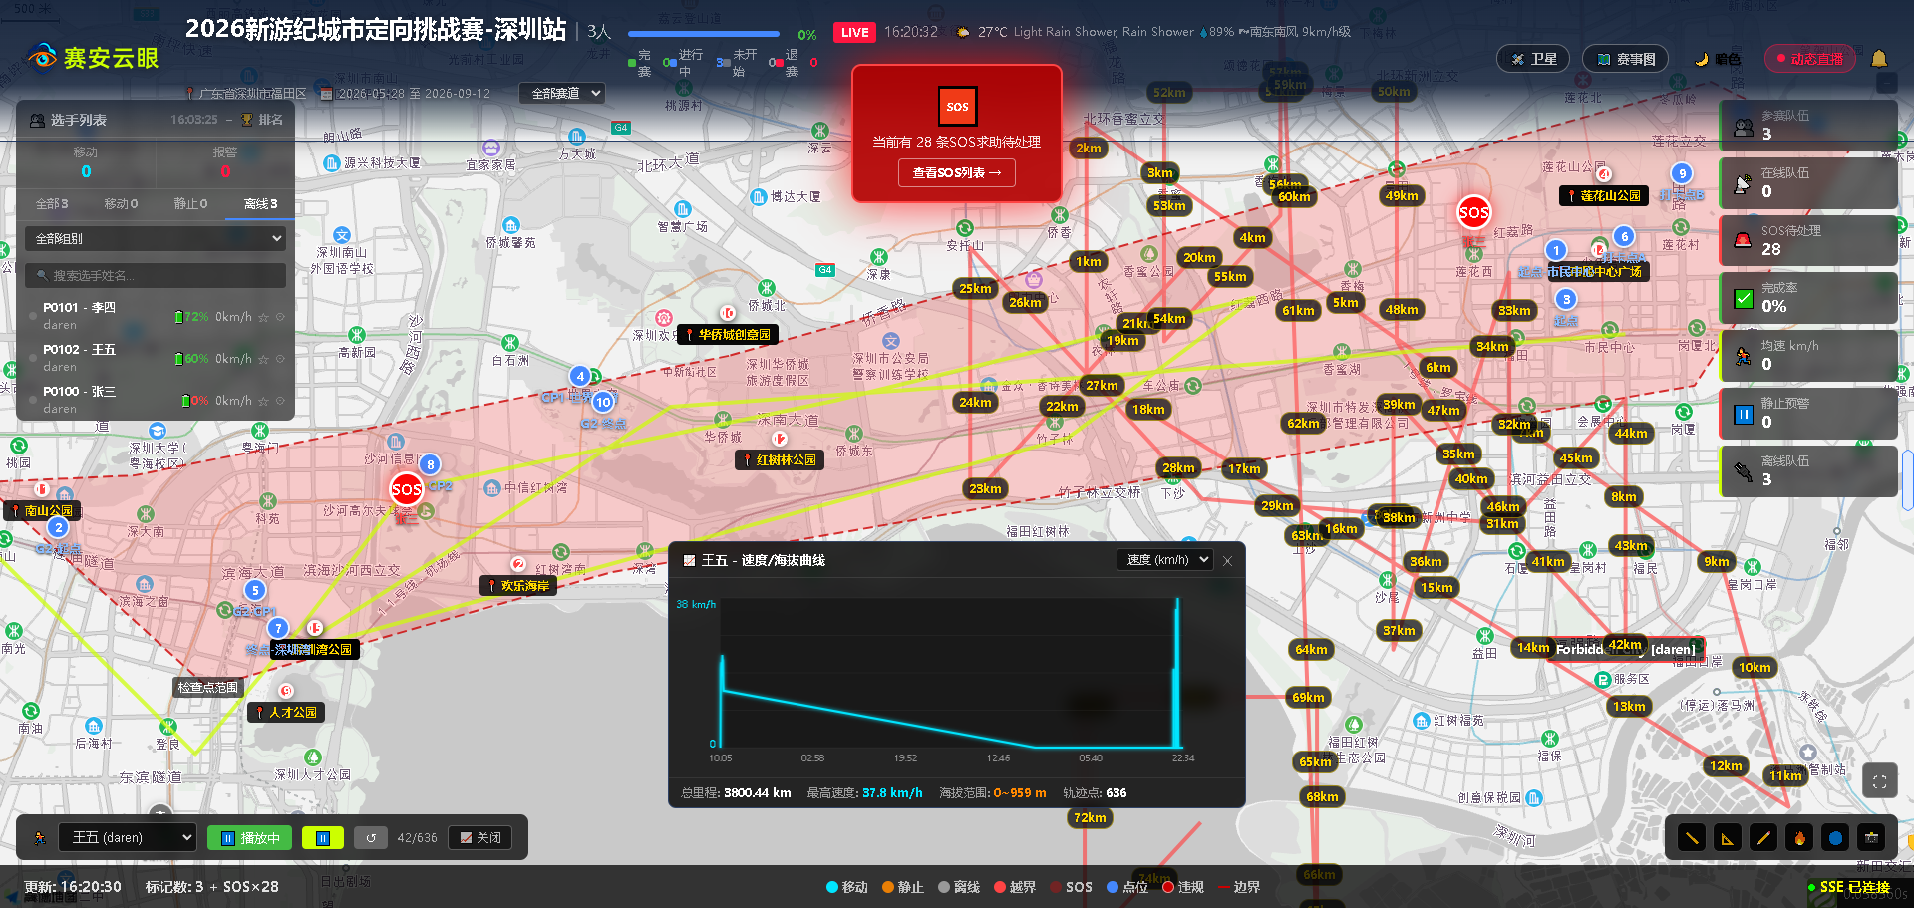Click the camera snapshot tool icon
This screenshot has height=908, width=1914.
click(1871, 838)
